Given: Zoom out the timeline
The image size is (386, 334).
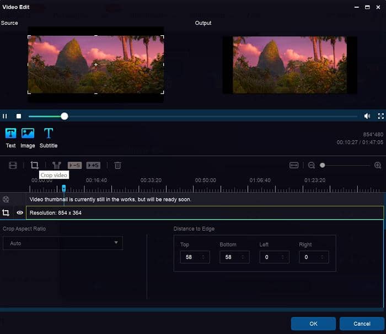Looking at the screenshot, I should (x=312, y=165).
